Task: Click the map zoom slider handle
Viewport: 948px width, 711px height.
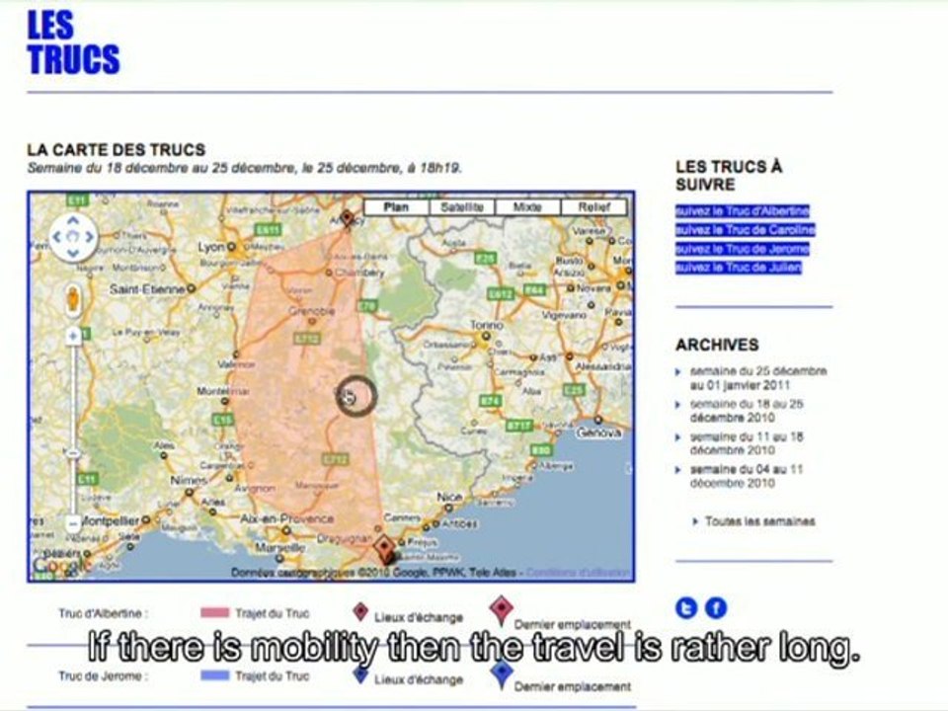Action: coord(73,453)
